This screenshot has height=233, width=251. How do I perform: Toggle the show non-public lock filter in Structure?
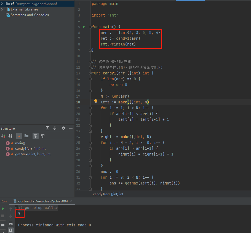[19, 136]
